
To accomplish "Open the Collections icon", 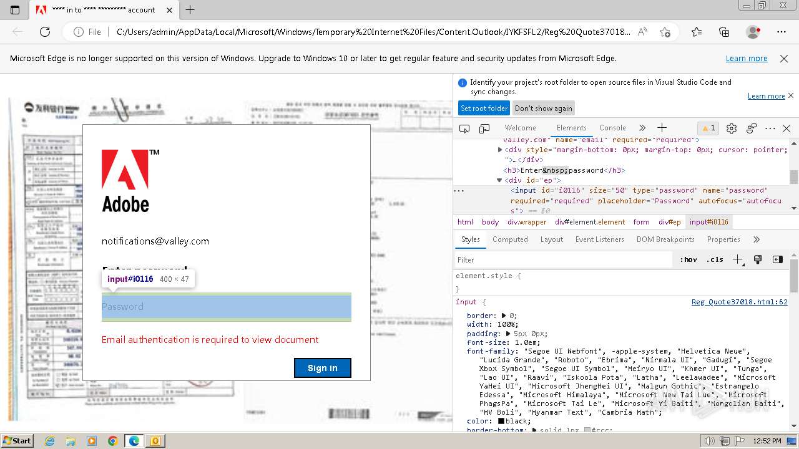I will [724, 32].
